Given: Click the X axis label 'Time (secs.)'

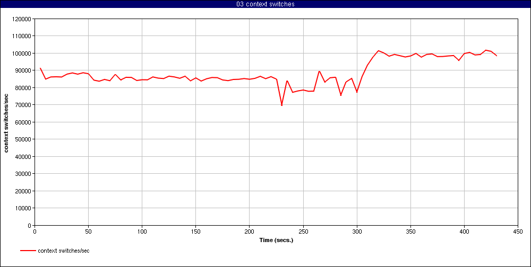Looking at the screenshot, I should pos(276,241).
